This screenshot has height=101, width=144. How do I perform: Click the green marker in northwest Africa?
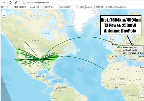(x=104, y=69)
